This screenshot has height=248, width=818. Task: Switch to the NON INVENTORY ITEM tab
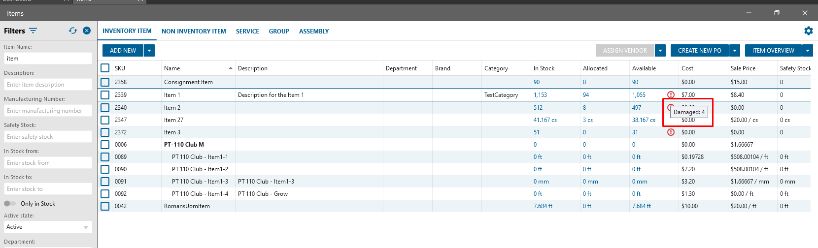(194, 31)
